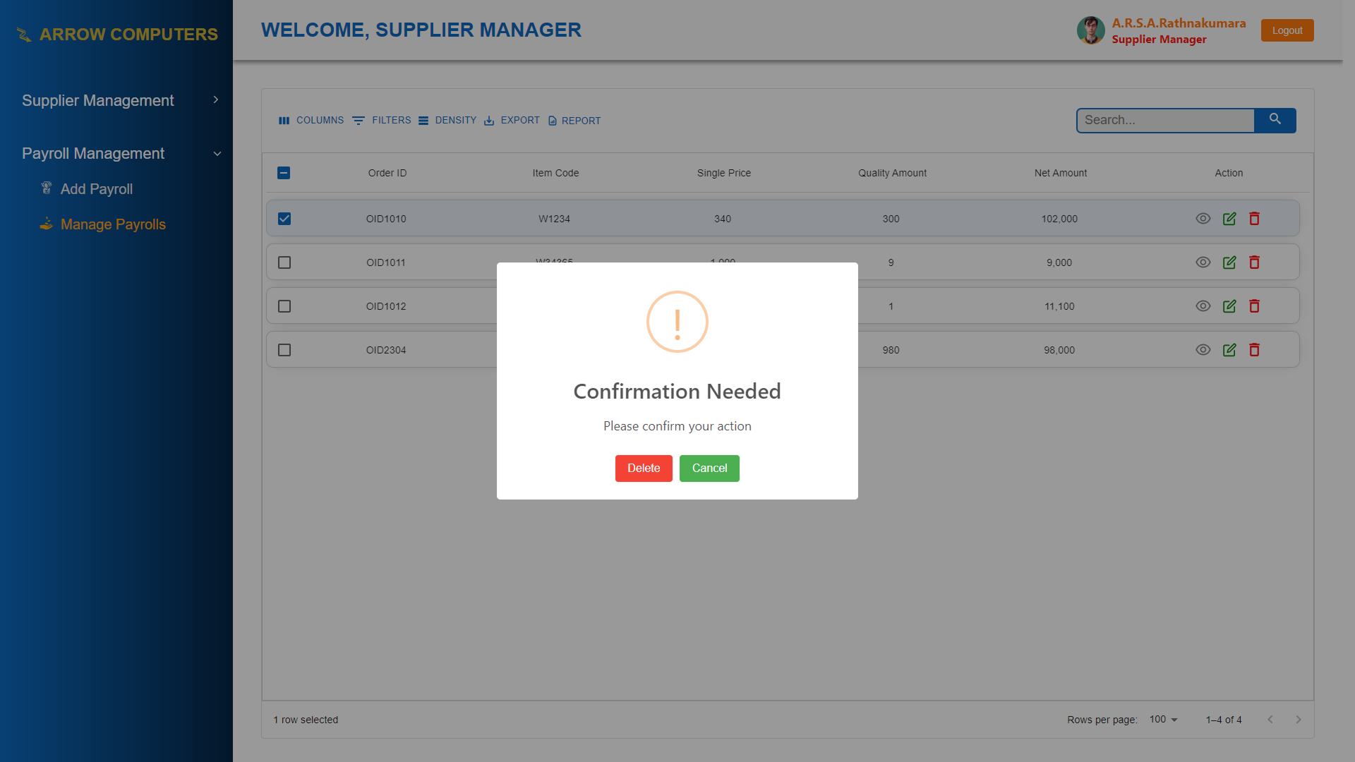Screen dimensions: 1355x762
Task: Export the payroll table data
Action: pyautogui.click(x=512, y=120)
